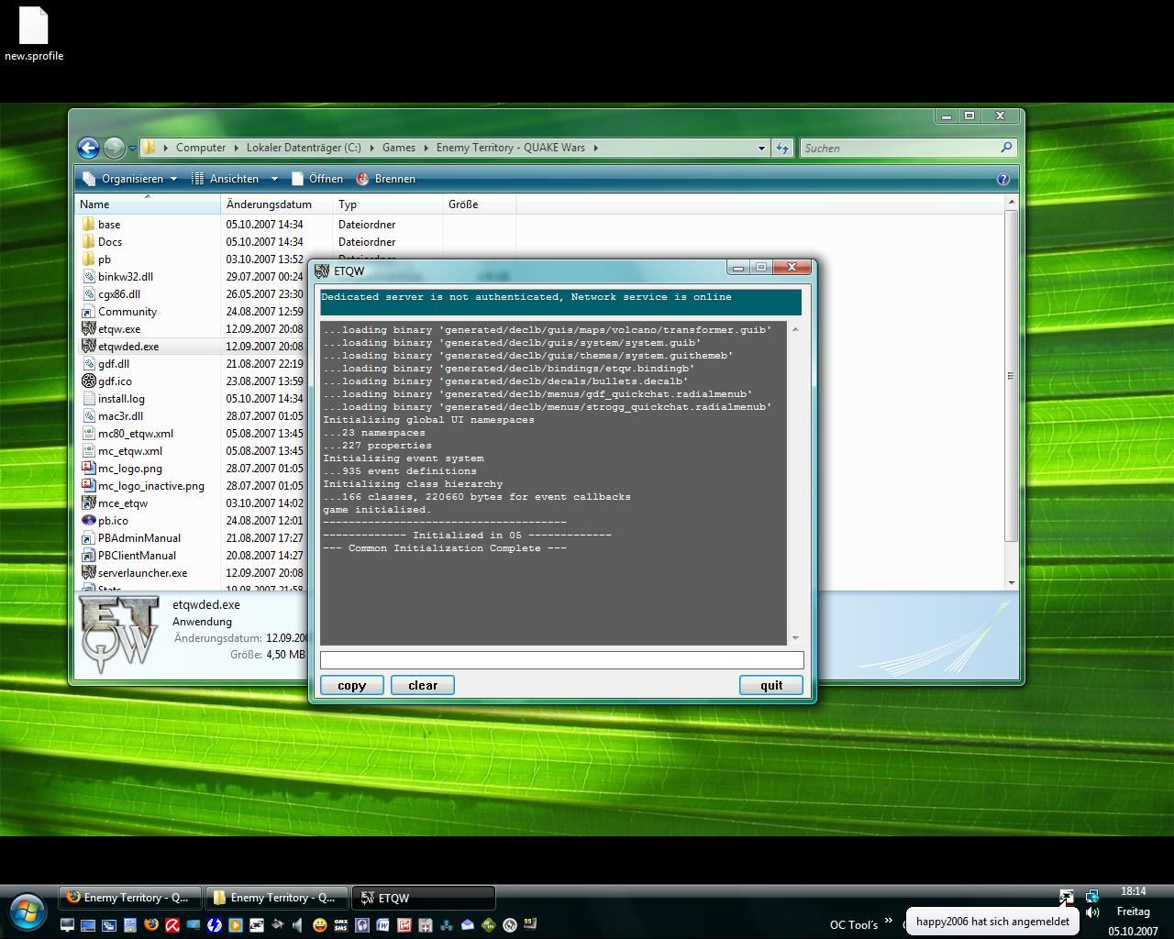
Task: Click copy button in ETQW console
Action: (x=351, y=685)
